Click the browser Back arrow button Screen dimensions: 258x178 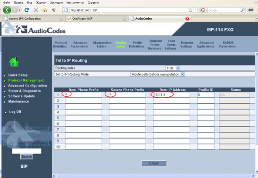tap(7, 10)
